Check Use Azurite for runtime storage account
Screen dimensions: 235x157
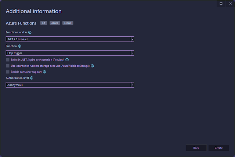8,66
